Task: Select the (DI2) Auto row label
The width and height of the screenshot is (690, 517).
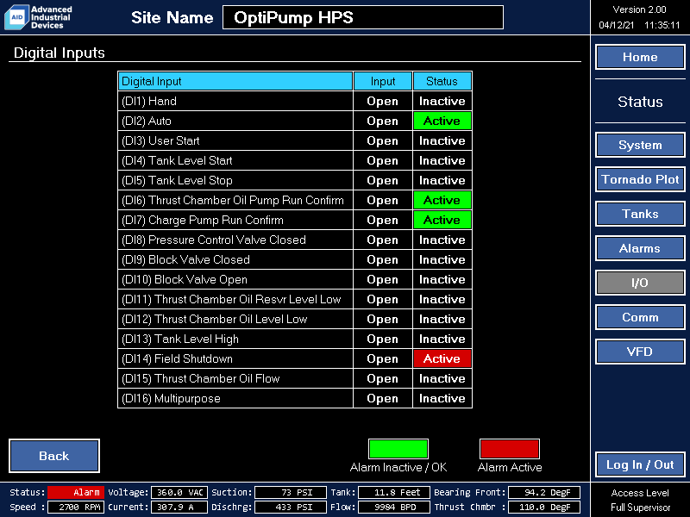Action: (x=147, y=121)
